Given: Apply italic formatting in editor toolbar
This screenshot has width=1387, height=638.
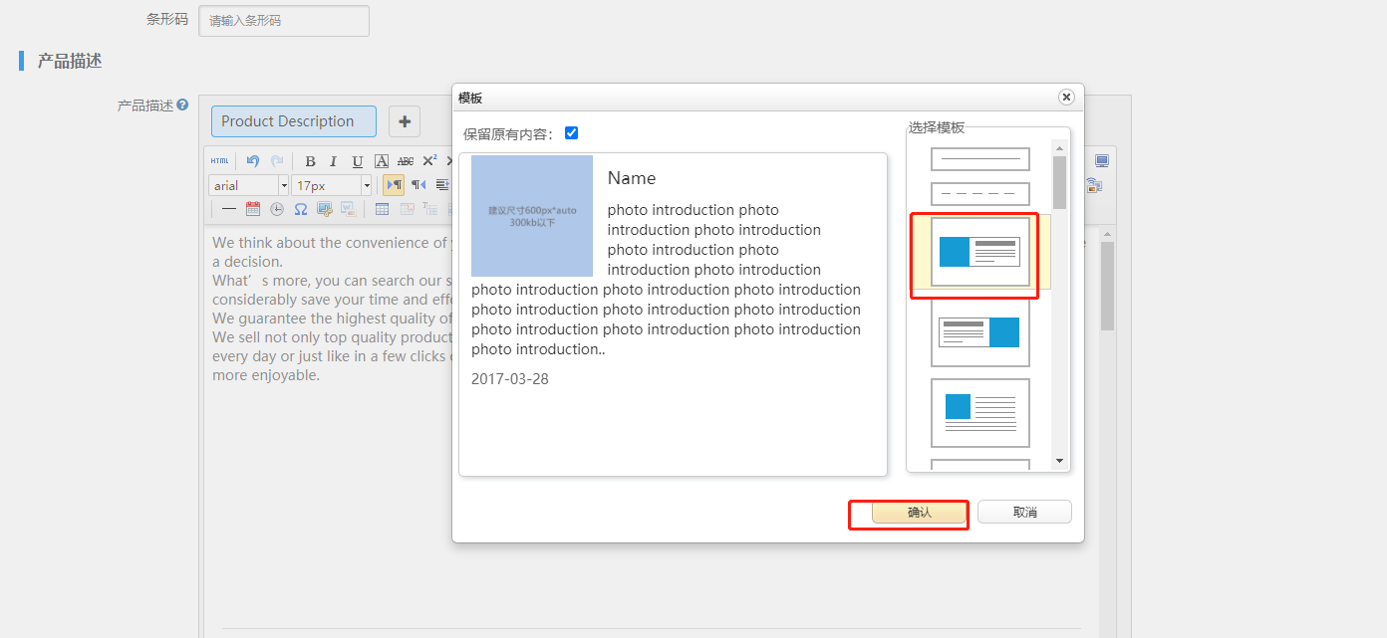Looking at the screenshot, I should click(333, 161).
